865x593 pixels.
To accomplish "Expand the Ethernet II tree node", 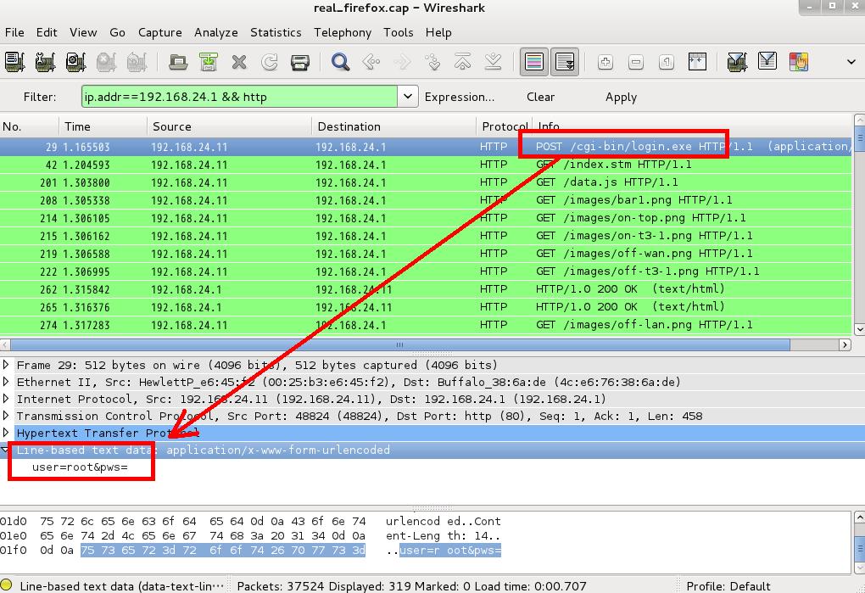I will pos(6,382).
